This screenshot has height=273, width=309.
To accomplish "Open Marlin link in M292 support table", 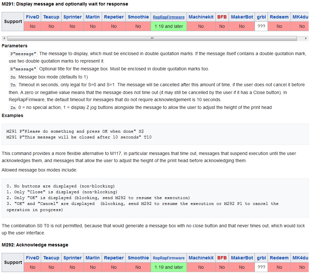I will pyautogui.click(x=93, y=258).
